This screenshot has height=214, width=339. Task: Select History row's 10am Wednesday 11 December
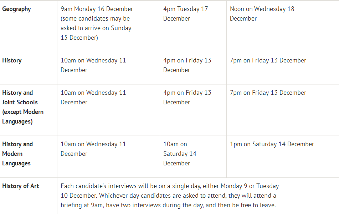tap(93, 65)
